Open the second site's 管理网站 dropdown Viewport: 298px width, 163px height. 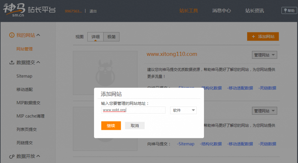(264, 111)
